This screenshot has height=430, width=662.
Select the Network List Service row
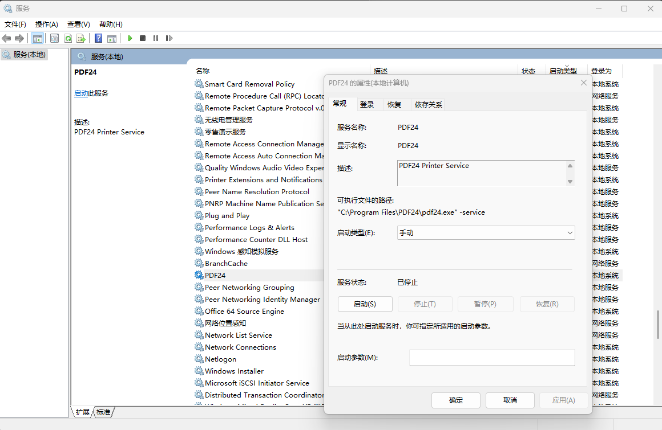point(239,335)
